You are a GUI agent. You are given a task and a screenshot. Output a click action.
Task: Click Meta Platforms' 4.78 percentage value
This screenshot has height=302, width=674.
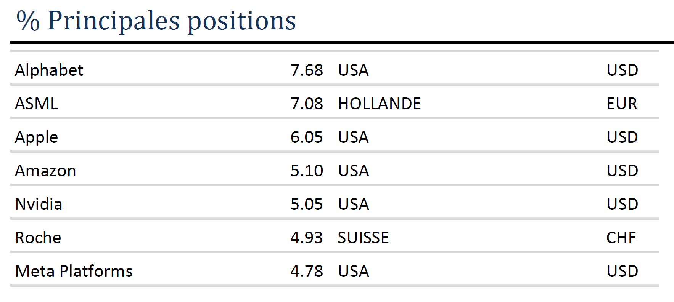coord(306,271)
